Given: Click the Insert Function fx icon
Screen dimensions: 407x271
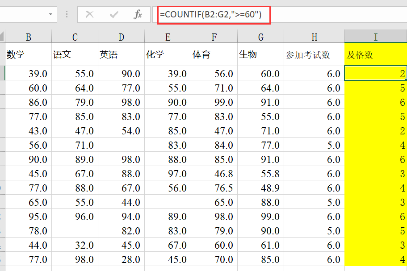Looking at the screenshot, I should click(x=138, y=14).
